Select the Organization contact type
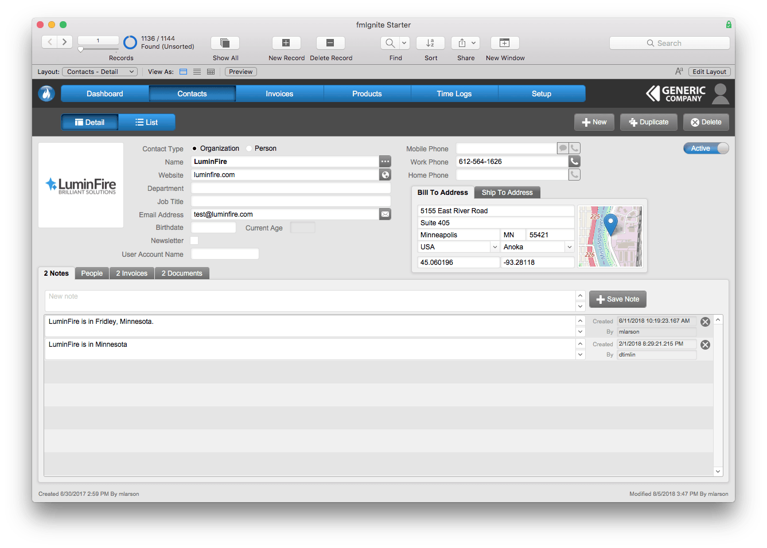 (194, 148)
